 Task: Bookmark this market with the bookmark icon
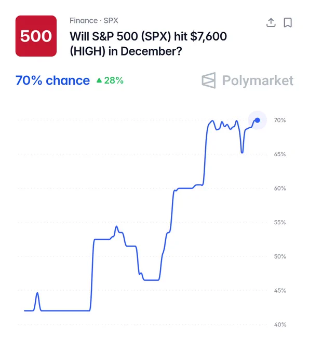[288, 22]
